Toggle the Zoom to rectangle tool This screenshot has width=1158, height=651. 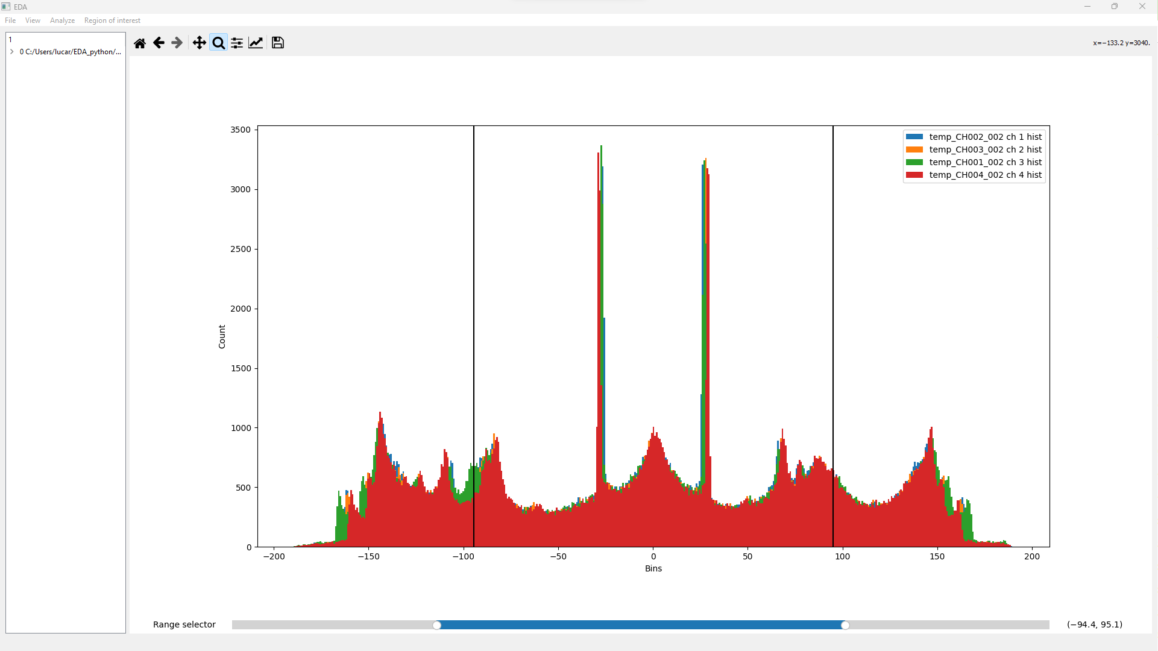click(218, 43)
